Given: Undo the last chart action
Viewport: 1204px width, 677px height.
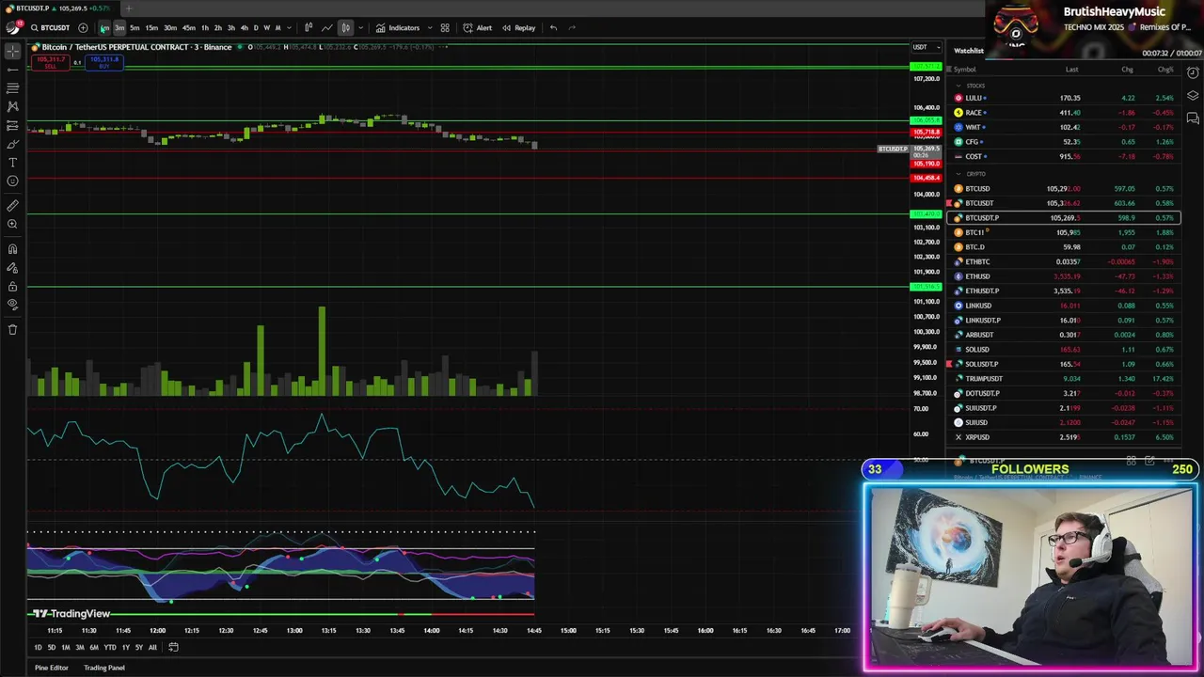Looking at the screenshot, I should (x=553, y=27).
